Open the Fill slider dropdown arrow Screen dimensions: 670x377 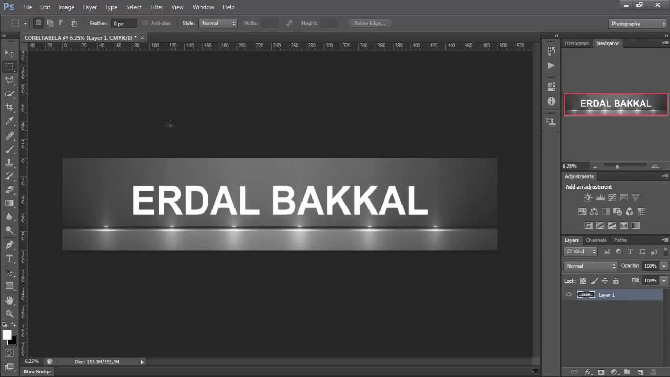pos(664,281)
